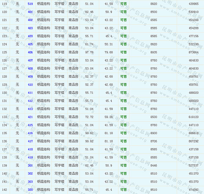This screenshot has height=194, width=204.
Task: Open room number 519 link
Action: click(x=30, y=4)
